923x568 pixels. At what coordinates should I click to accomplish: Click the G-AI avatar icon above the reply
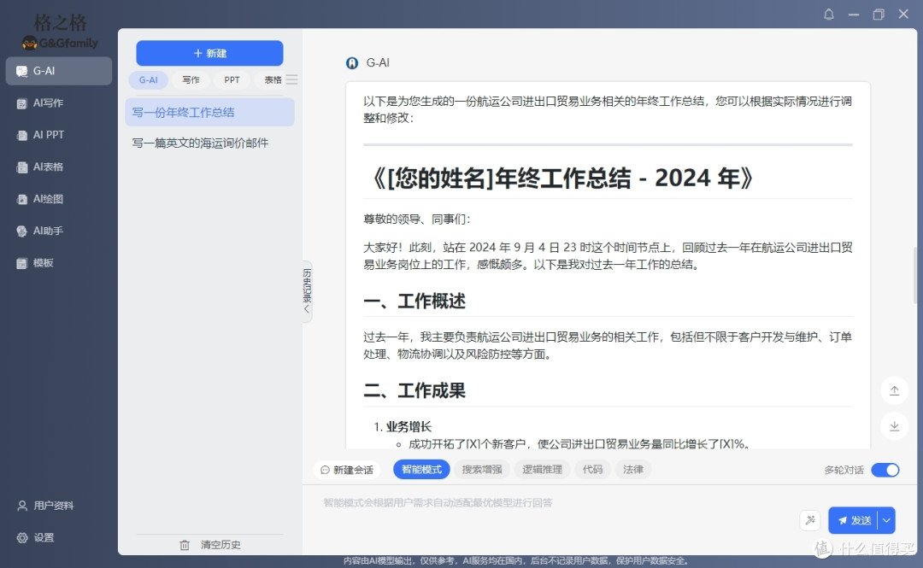point(352,63)
